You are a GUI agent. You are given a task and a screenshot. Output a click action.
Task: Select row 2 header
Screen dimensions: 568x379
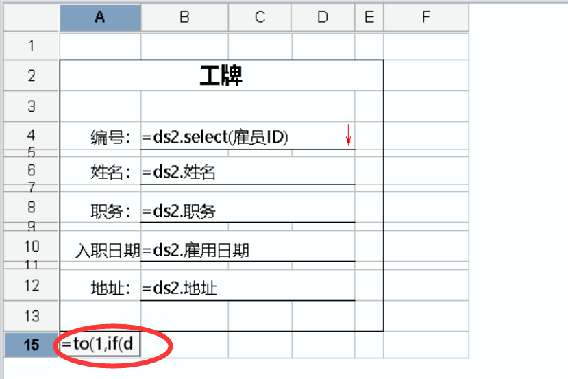click(x=32, y=75)
